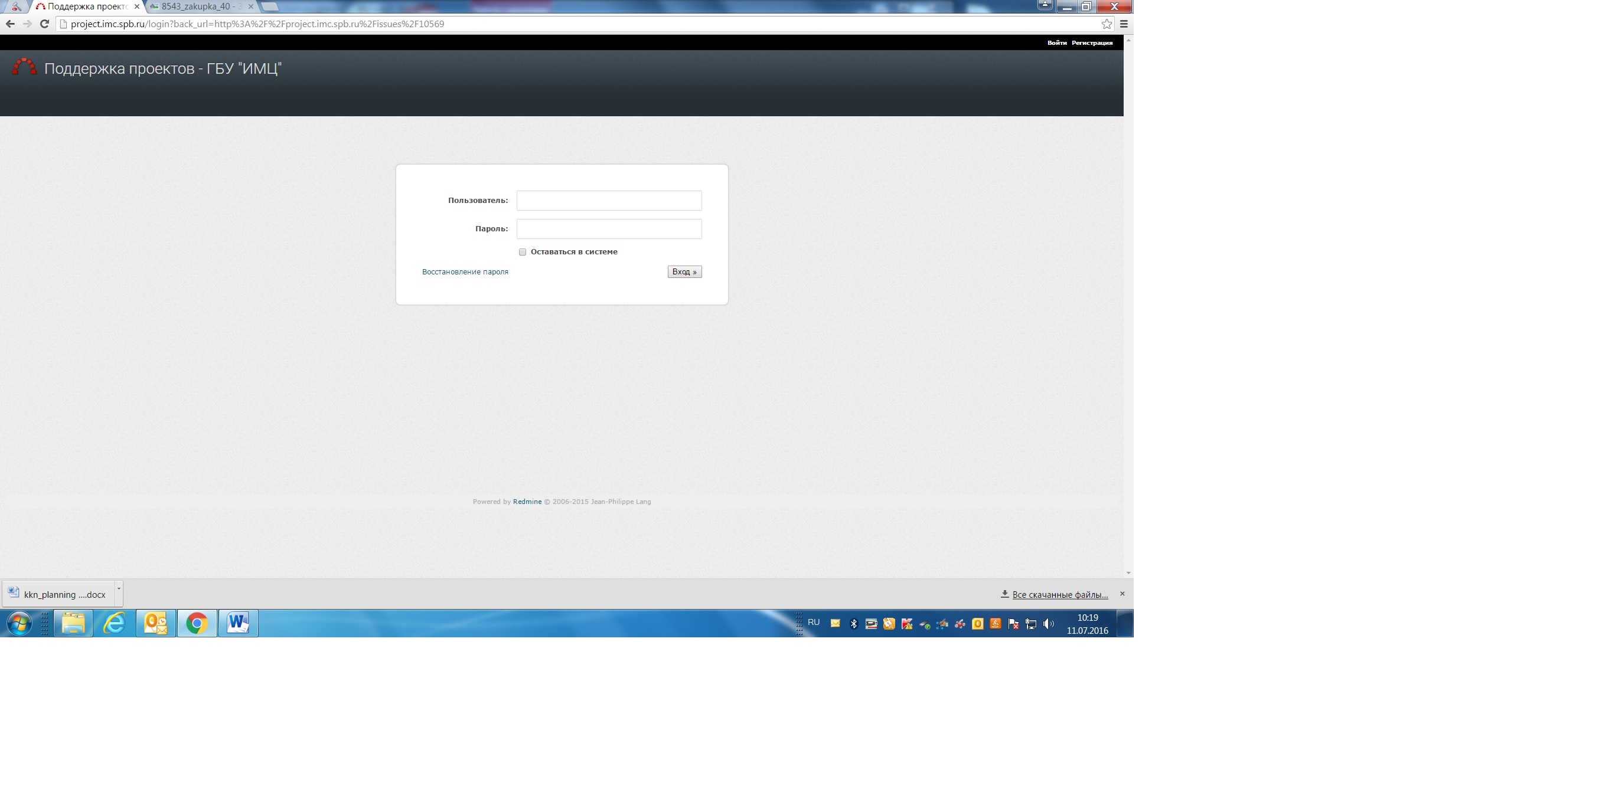
Task: Switch to Chrome taskbar button
Action: pos(197,623)
